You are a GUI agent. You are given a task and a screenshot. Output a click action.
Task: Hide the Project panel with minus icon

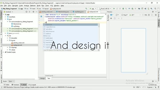click(x=36, y=12)
